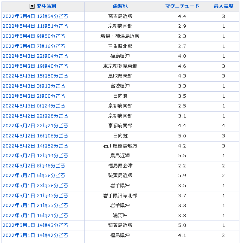The image size is (242, 243).
Task: Open 2022年5月2日 14時52分ごろ earthquake entry
Action: [x=35, y=146]
